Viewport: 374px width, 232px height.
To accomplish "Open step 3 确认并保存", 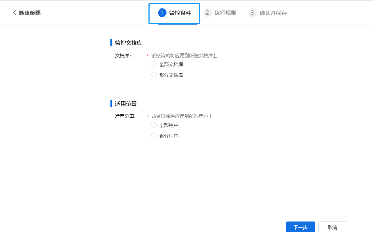I will pyautogui.click(x=267, y=13).
